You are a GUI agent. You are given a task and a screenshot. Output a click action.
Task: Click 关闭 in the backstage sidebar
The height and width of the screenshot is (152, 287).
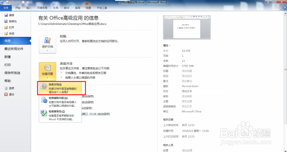pyautogui.click(x=9, y=34)
